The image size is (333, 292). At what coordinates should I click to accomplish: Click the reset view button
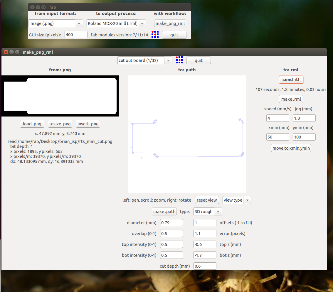207,200
